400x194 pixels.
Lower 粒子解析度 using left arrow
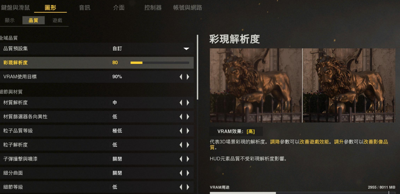[181, 145]
